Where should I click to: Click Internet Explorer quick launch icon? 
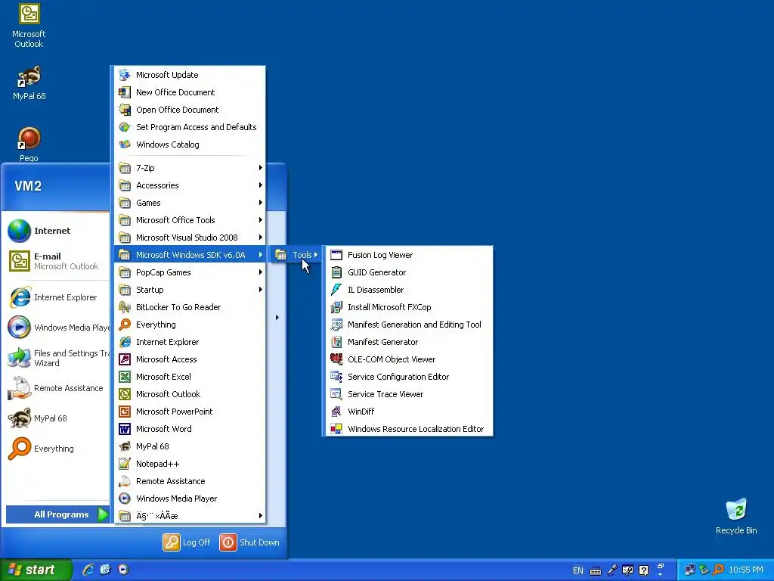point(88,570)
